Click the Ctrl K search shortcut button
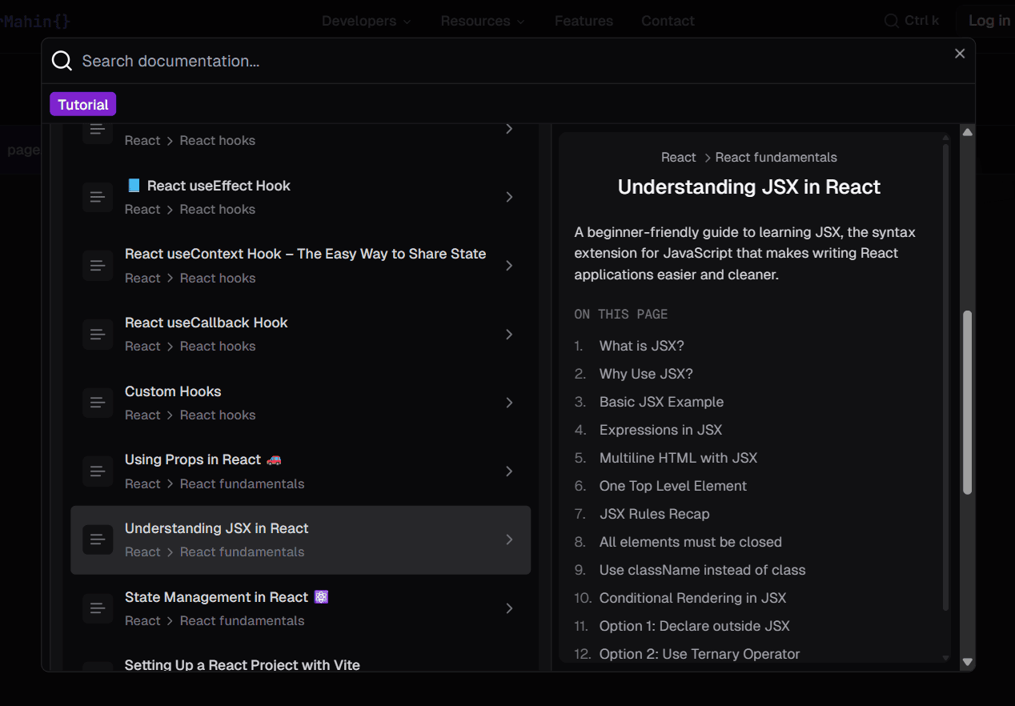 (x=911, y=21)
